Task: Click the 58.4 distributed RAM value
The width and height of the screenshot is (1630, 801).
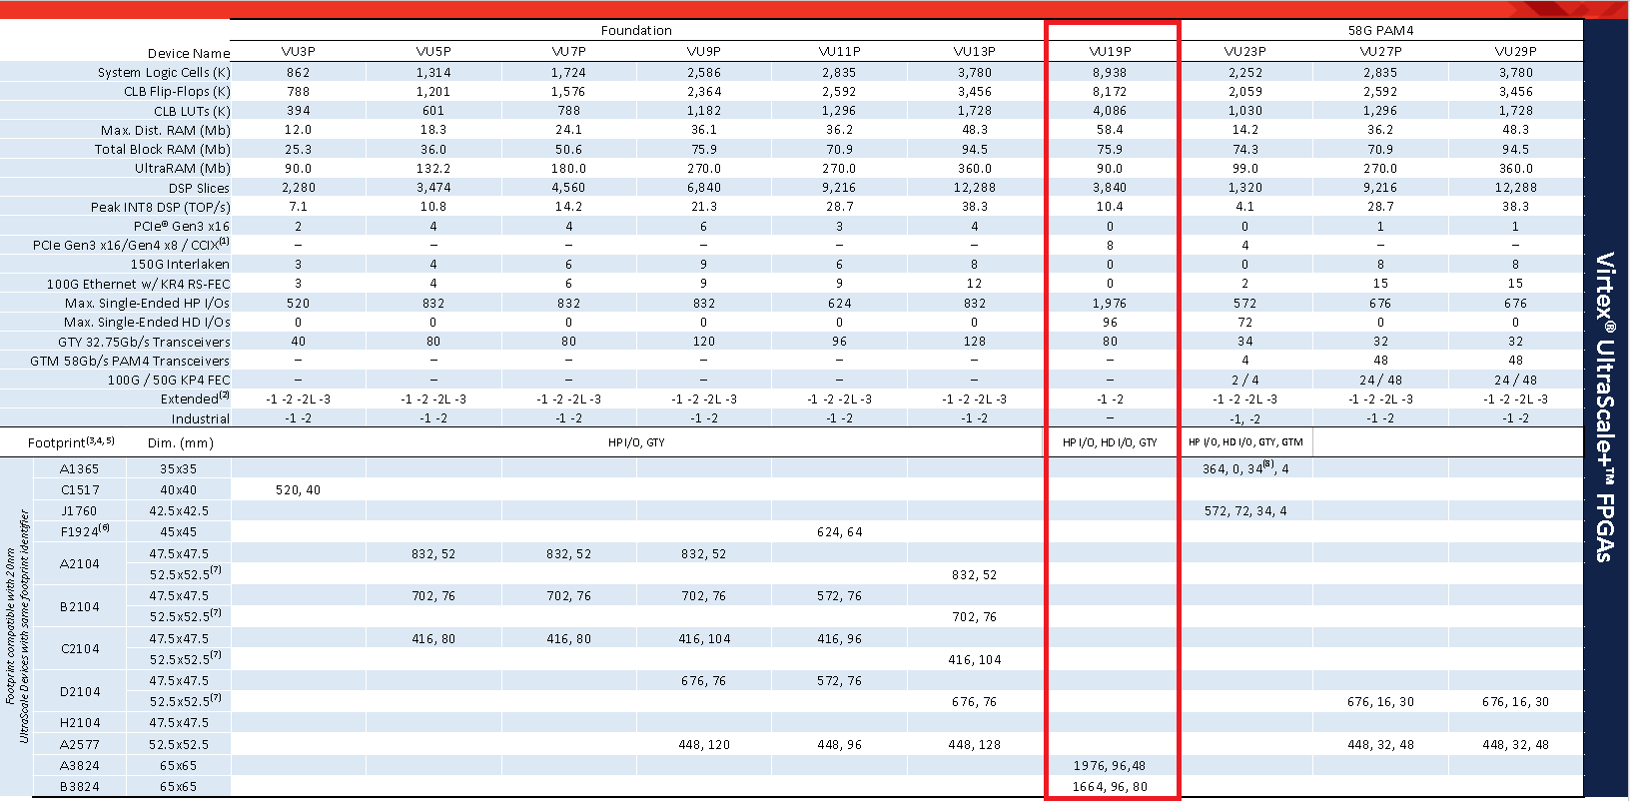Action: coord(1110,130)
